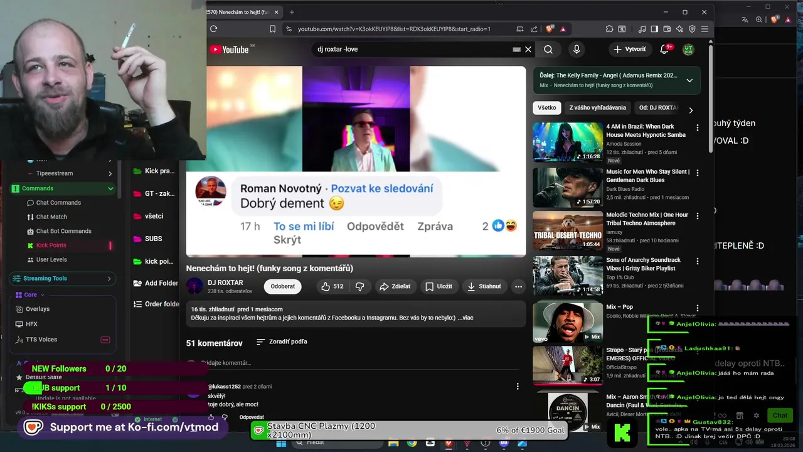Open options for Sons of Anarchy Soundtrack
The height and width of the screenshot is (452, 803).
697,261
